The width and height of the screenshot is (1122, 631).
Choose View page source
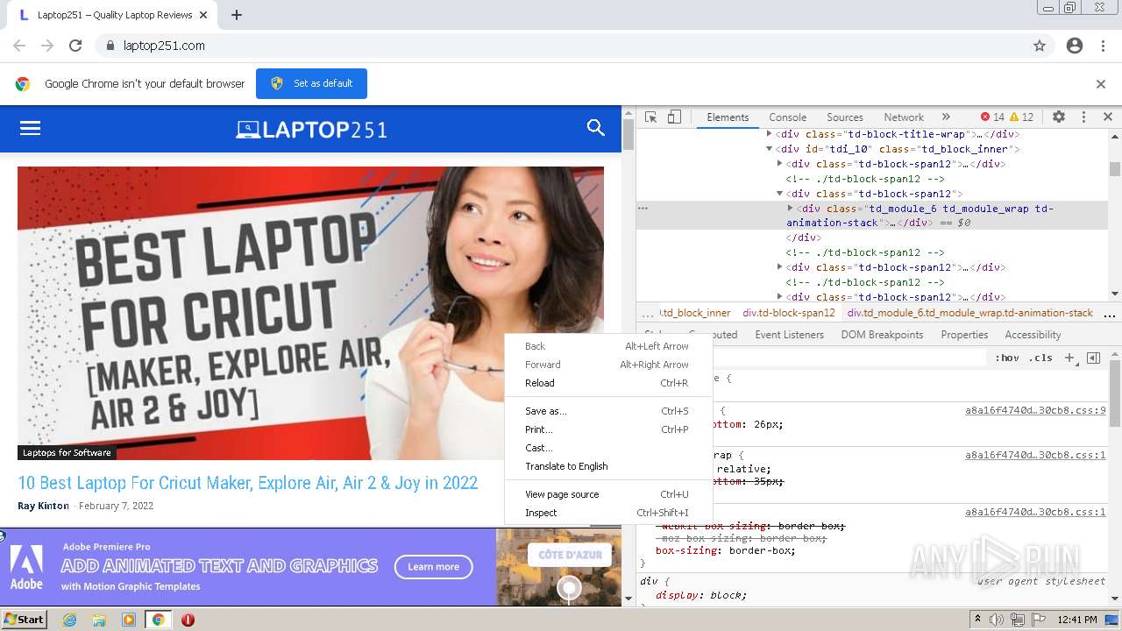click(609, 494)
